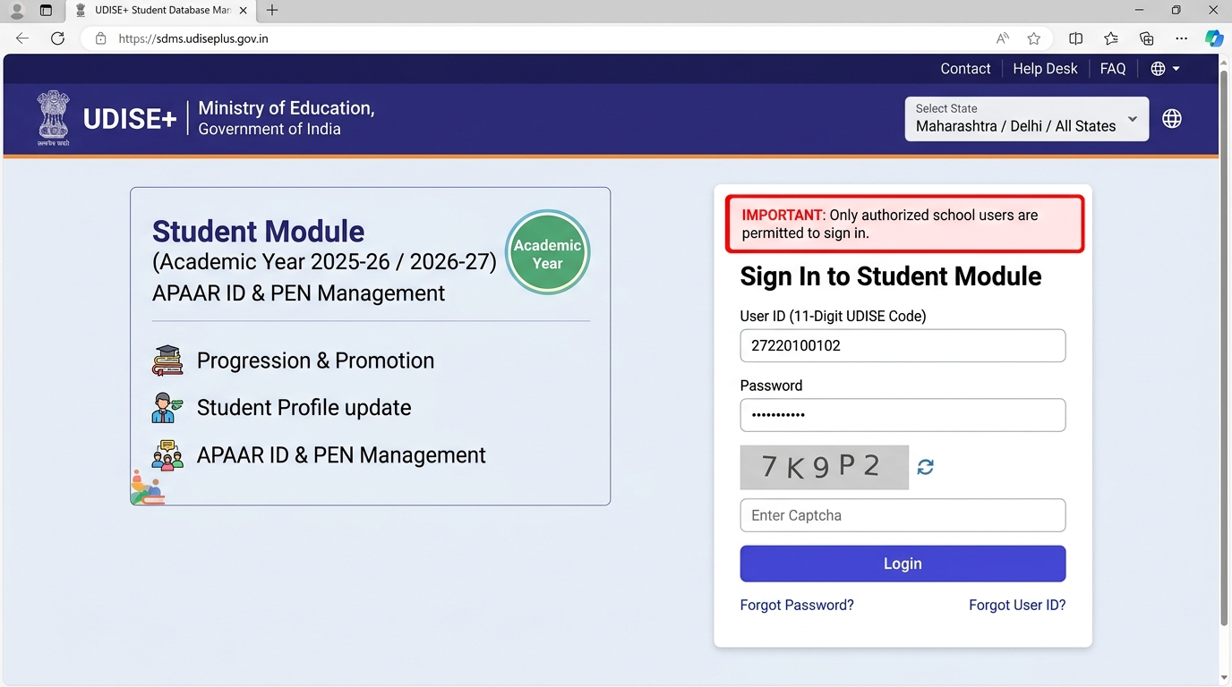Click Sign In to Student Module heading

[891, 276]
